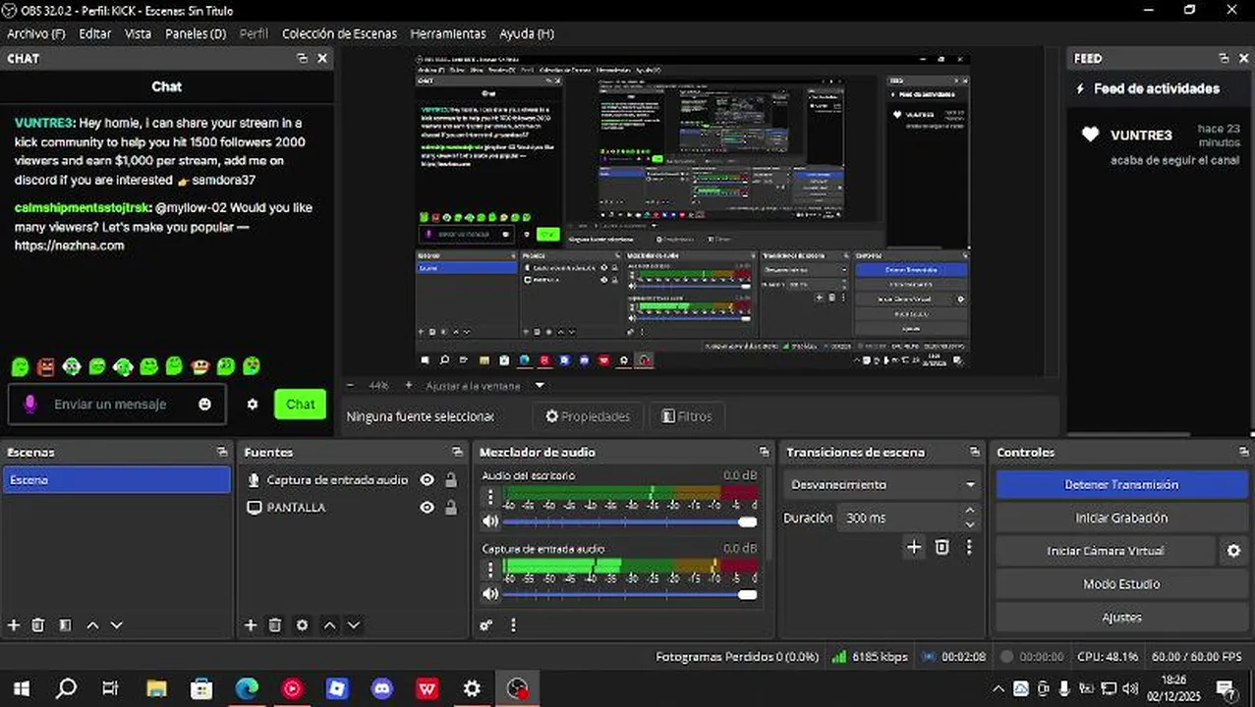Click Iniciar Grabación button
This screenshot has width=1255, height=707.
[1121, 517]
